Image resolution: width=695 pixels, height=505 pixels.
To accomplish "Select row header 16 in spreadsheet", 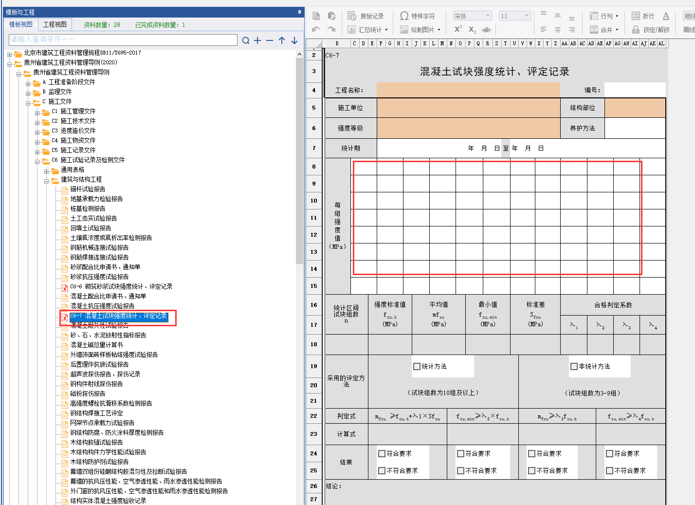I will pos(314,305).
